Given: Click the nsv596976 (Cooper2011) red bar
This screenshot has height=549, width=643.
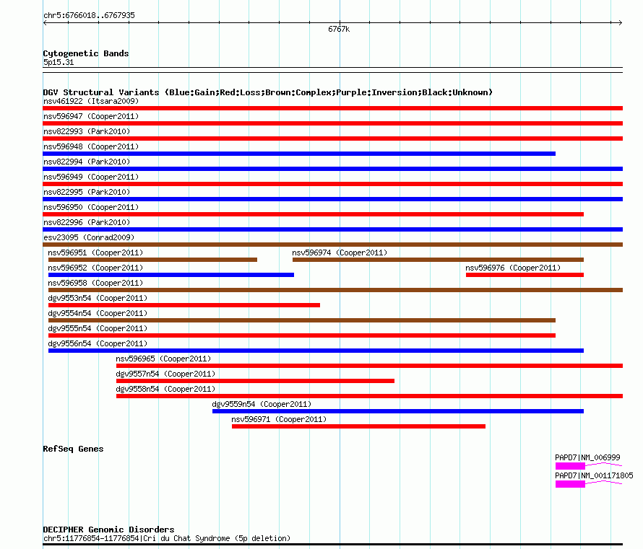Looking at the screenshot, I should point(525,275).
